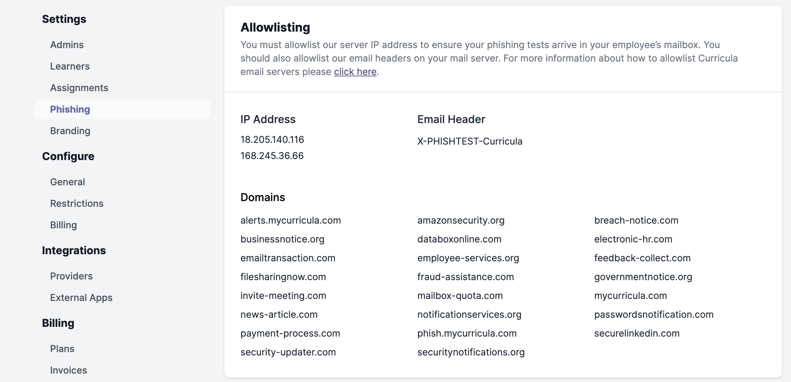Open General under Configure
This screenshot has width=791, height=382.
point(67,182)
